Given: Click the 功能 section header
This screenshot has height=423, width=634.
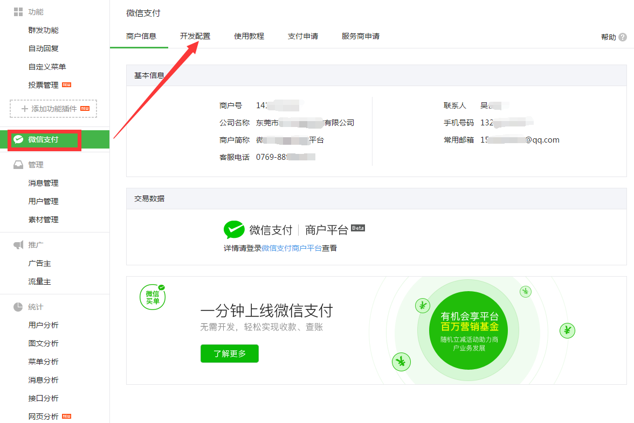Looking at the screenshot, I should coord(36,12).
